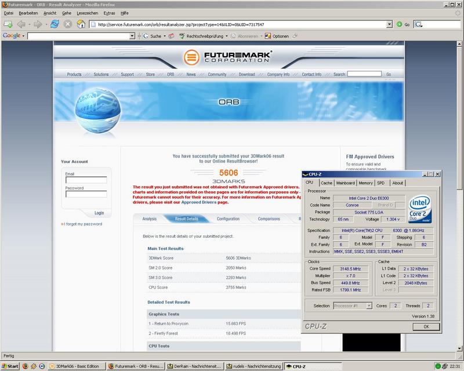Image resolution: width=464 pixels, height=371 pixels.
Task: Click the page icon in the address bar
Action: point(93,24)
